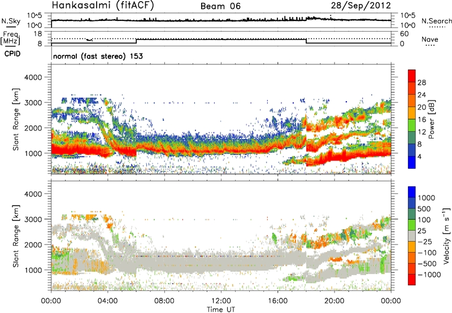The width and height of the screenshot is (452, 313).
Task: Click the "4" Power colorbar label
Action: pos(420,156)
